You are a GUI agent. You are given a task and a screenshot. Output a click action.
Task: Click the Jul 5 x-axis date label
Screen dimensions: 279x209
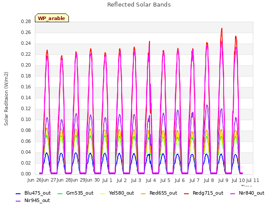point(165,180)
